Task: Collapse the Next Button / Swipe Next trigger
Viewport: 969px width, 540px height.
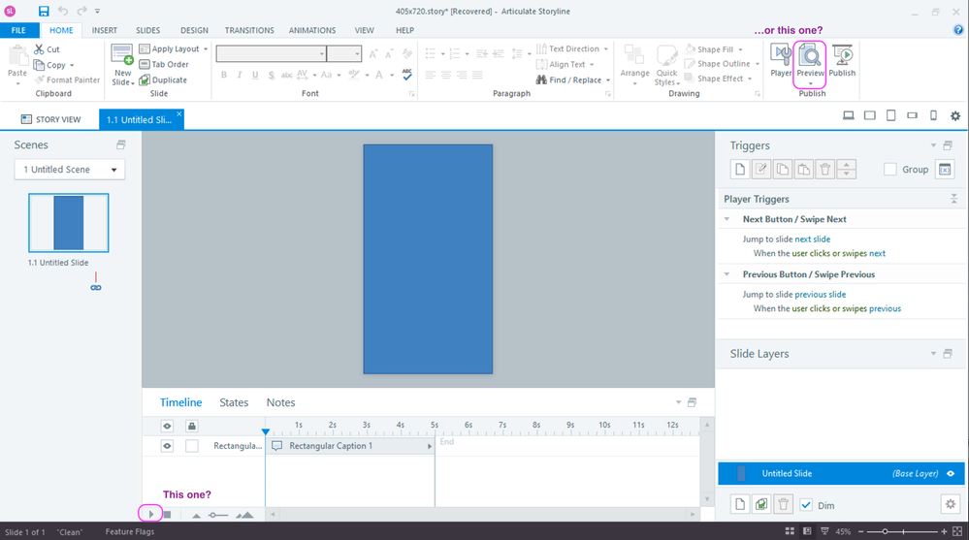Action: 727,219
